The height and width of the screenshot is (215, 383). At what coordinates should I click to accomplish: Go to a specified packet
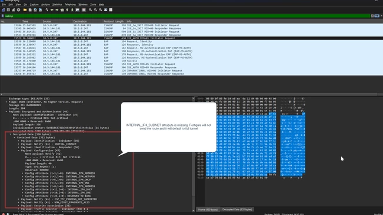click(62, 10)
